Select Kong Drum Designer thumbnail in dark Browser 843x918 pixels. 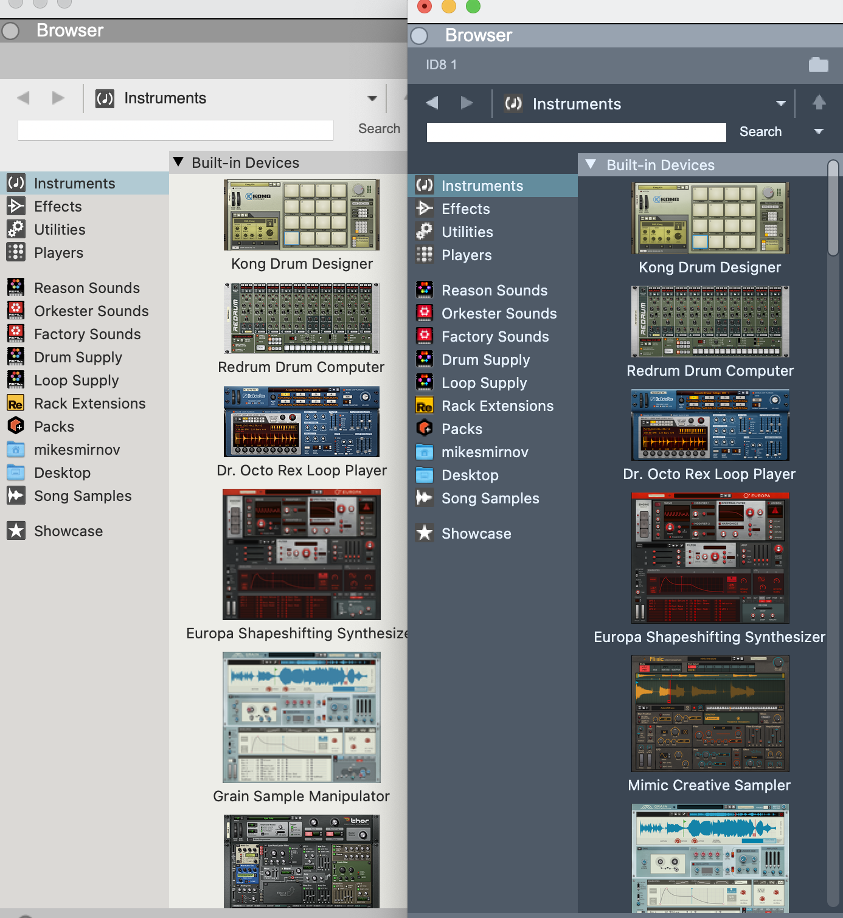710,218
